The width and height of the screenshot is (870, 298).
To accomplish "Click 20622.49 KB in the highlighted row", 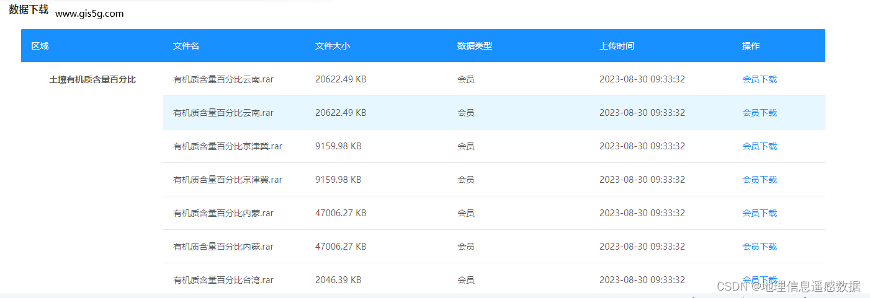I will 341,113.
